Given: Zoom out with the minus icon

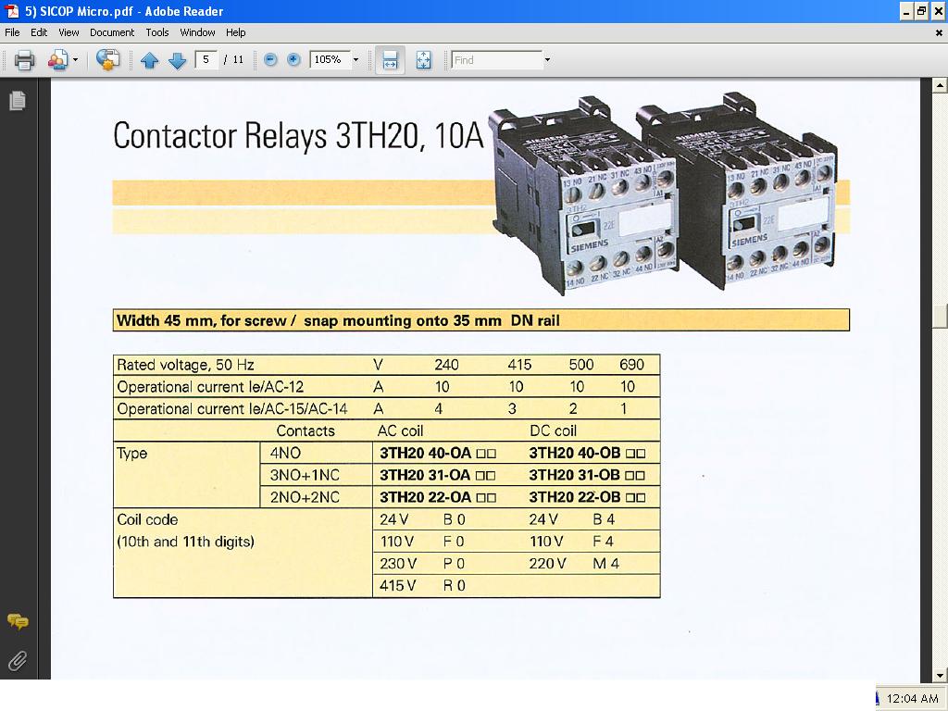Looking at the screenshot, I should (271, 59).
